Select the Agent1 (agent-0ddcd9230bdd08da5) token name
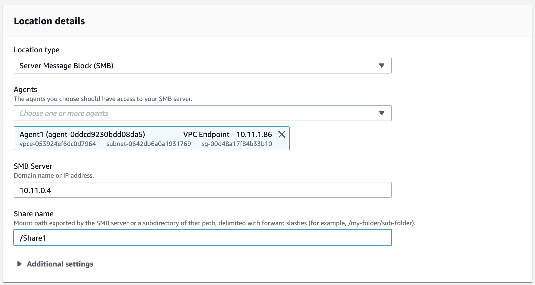 pos(82,134)
